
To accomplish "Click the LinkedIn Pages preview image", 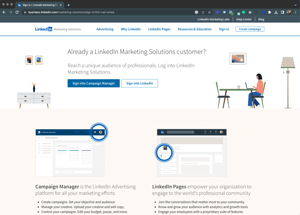I will pos(192,153).
